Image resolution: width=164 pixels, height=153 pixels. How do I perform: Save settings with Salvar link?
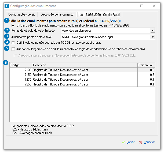pyautogui.click(x=130, y=142)
